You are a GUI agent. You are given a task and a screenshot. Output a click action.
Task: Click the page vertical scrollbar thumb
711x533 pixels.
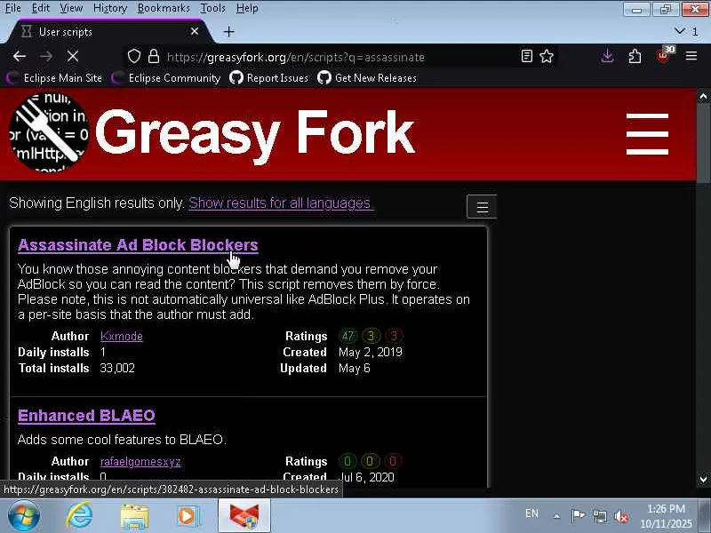click(703, 144)
